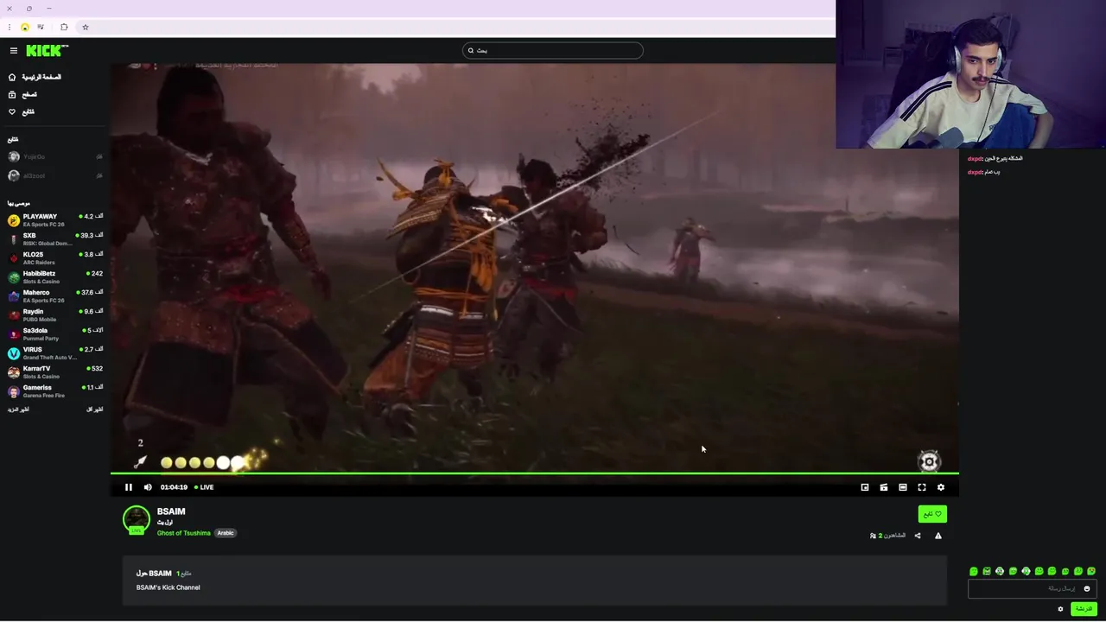The height and width of the screenshot is (622, 1106).
Task: Open the Following heart sidebar item
Action: tap(22, 111)
